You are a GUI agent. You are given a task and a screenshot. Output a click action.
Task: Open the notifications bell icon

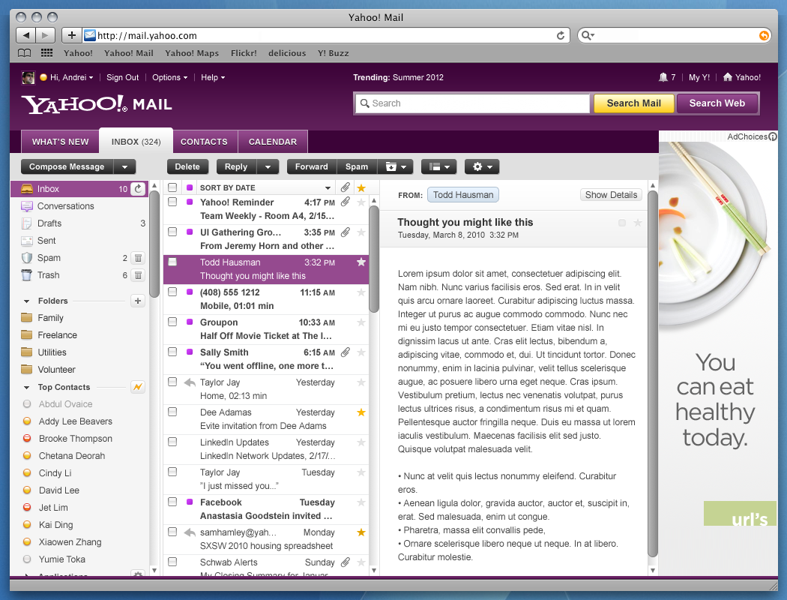663,76
